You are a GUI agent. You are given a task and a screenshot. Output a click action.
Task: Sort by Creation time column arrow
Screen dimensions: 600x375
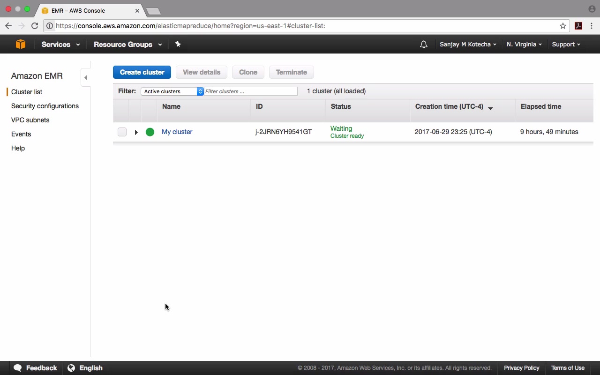click(x=490, y=108)
